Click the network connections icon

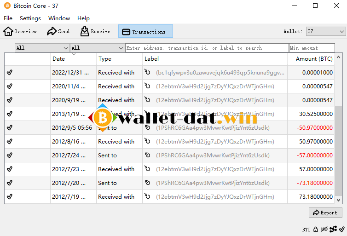tap(333, 229)
